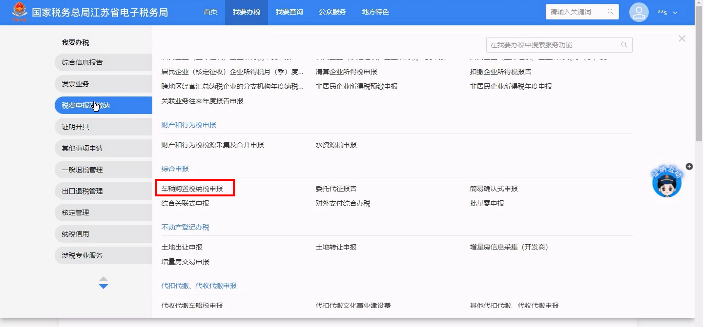Viewport: 703px width, 327px height.
Task: Select 发票业务 in left sidebar
Action: [x=75, y=84]
